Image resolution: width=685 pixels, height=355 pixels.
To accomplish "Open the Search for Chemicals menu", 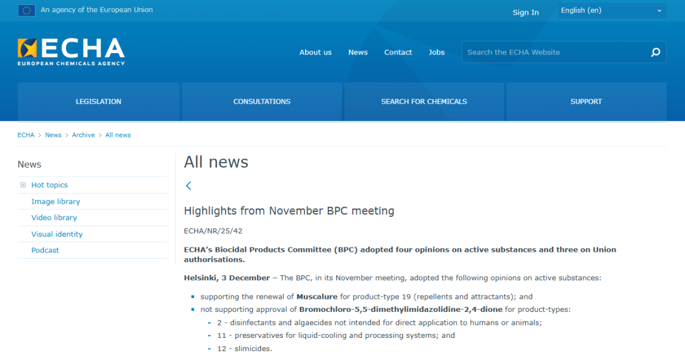I will [424, 101].
